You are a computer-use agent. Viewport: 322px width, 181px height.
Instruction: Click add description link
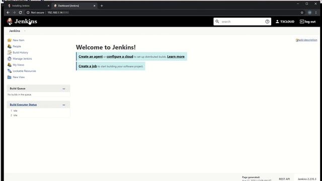308,40
